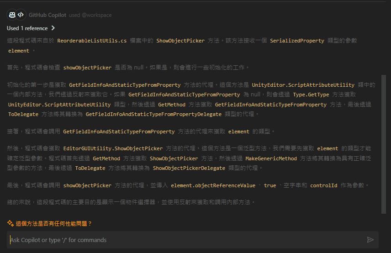Click the SerializedProperty code term
This screenshot has width=391, height=253.
point(297,41)
